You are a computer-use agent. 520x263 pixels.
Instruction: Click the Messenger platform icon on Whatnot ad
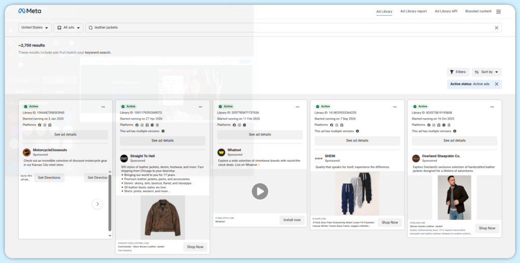click(244, 125)
